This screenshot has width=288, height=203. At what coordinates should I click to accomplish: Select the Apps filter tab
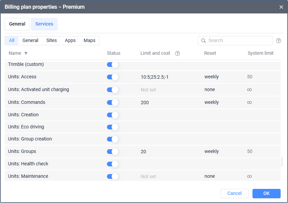(x=70, y=40)
